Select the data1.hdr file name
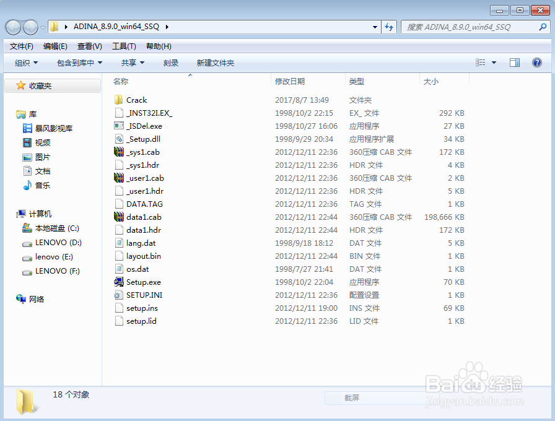555x421 pixels. click(x=144, y=230)
